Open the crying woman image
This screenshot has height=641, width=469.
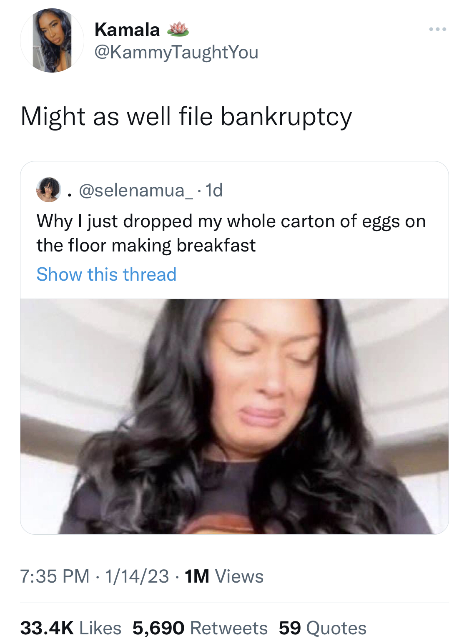pos(234,416)
